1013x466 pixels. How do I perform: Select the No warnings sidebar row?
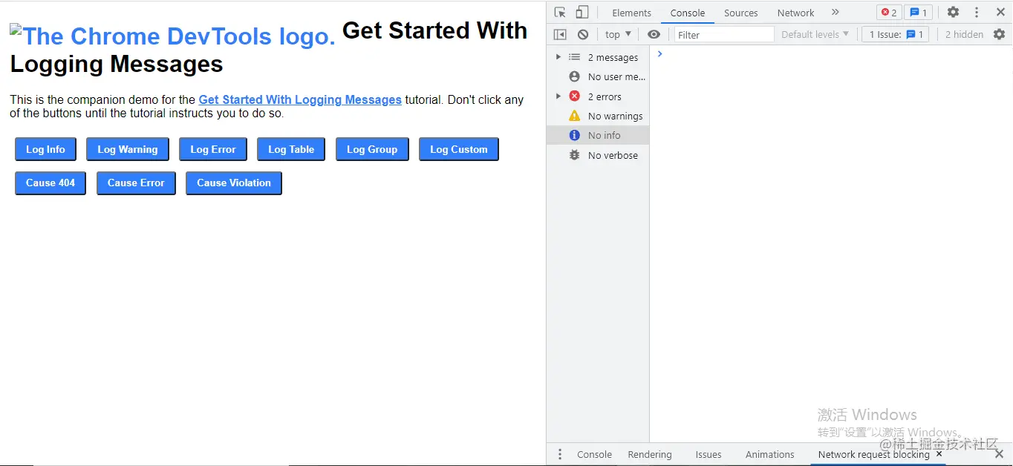(x=598, y=116)
